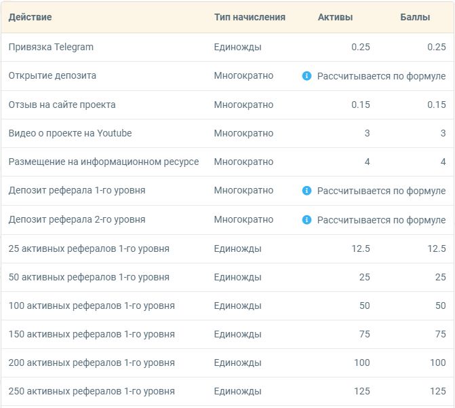The image size is (455, 408).
Task: Select the Привязка Telegram row label
Action: (51, 47)
